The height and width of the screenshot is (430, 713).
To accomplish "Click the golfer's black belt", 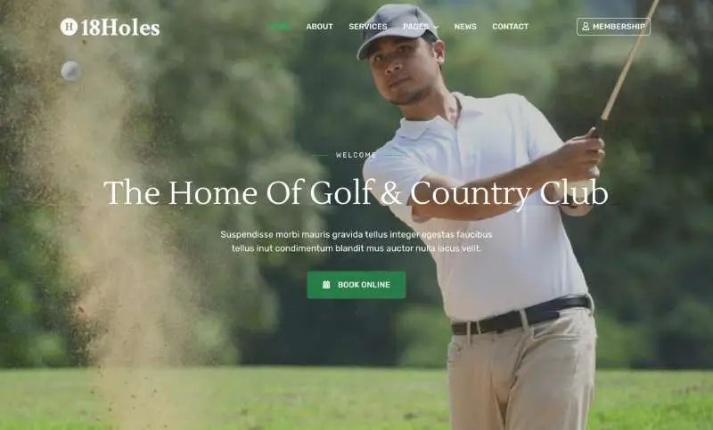I will 521,315.
